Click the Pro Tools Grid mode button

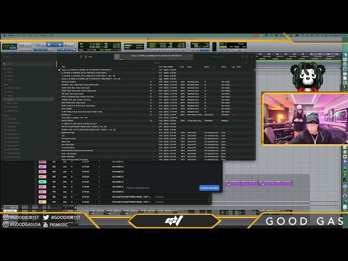point(13,47)
